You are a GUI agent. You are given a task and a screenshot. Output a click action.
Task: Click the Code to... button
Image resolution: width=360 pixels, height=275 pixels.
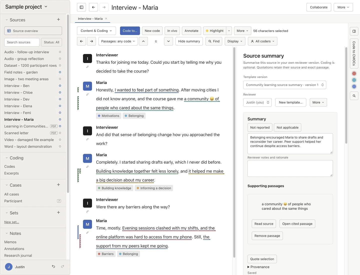pyautogui.click(x=130, y=31)
